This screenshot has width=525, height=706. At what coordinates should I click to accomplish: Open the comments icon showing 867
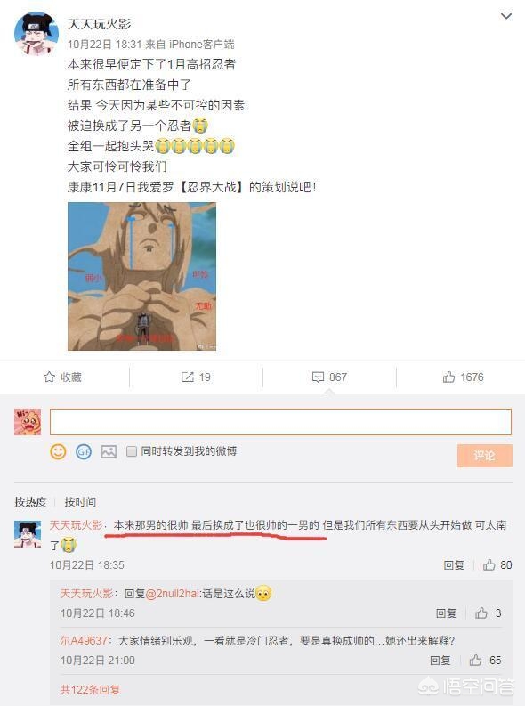pyautogui.click(x=318, y=377)
